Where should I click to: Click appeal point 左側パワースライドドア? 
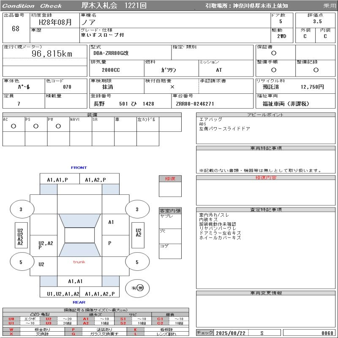(x=225, y=129)
